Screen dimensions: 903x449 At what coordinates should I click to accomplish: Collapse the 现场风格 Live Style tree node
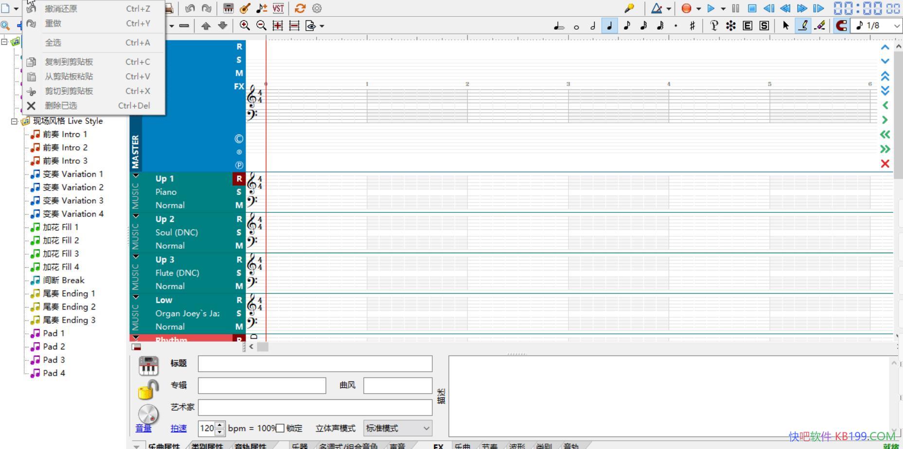15,121
